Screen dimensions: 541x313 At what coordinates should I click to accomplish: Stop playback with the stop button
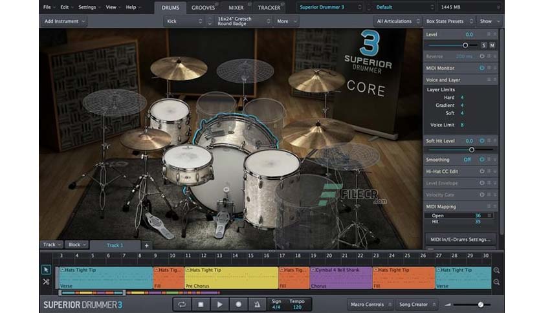(201, 305)
